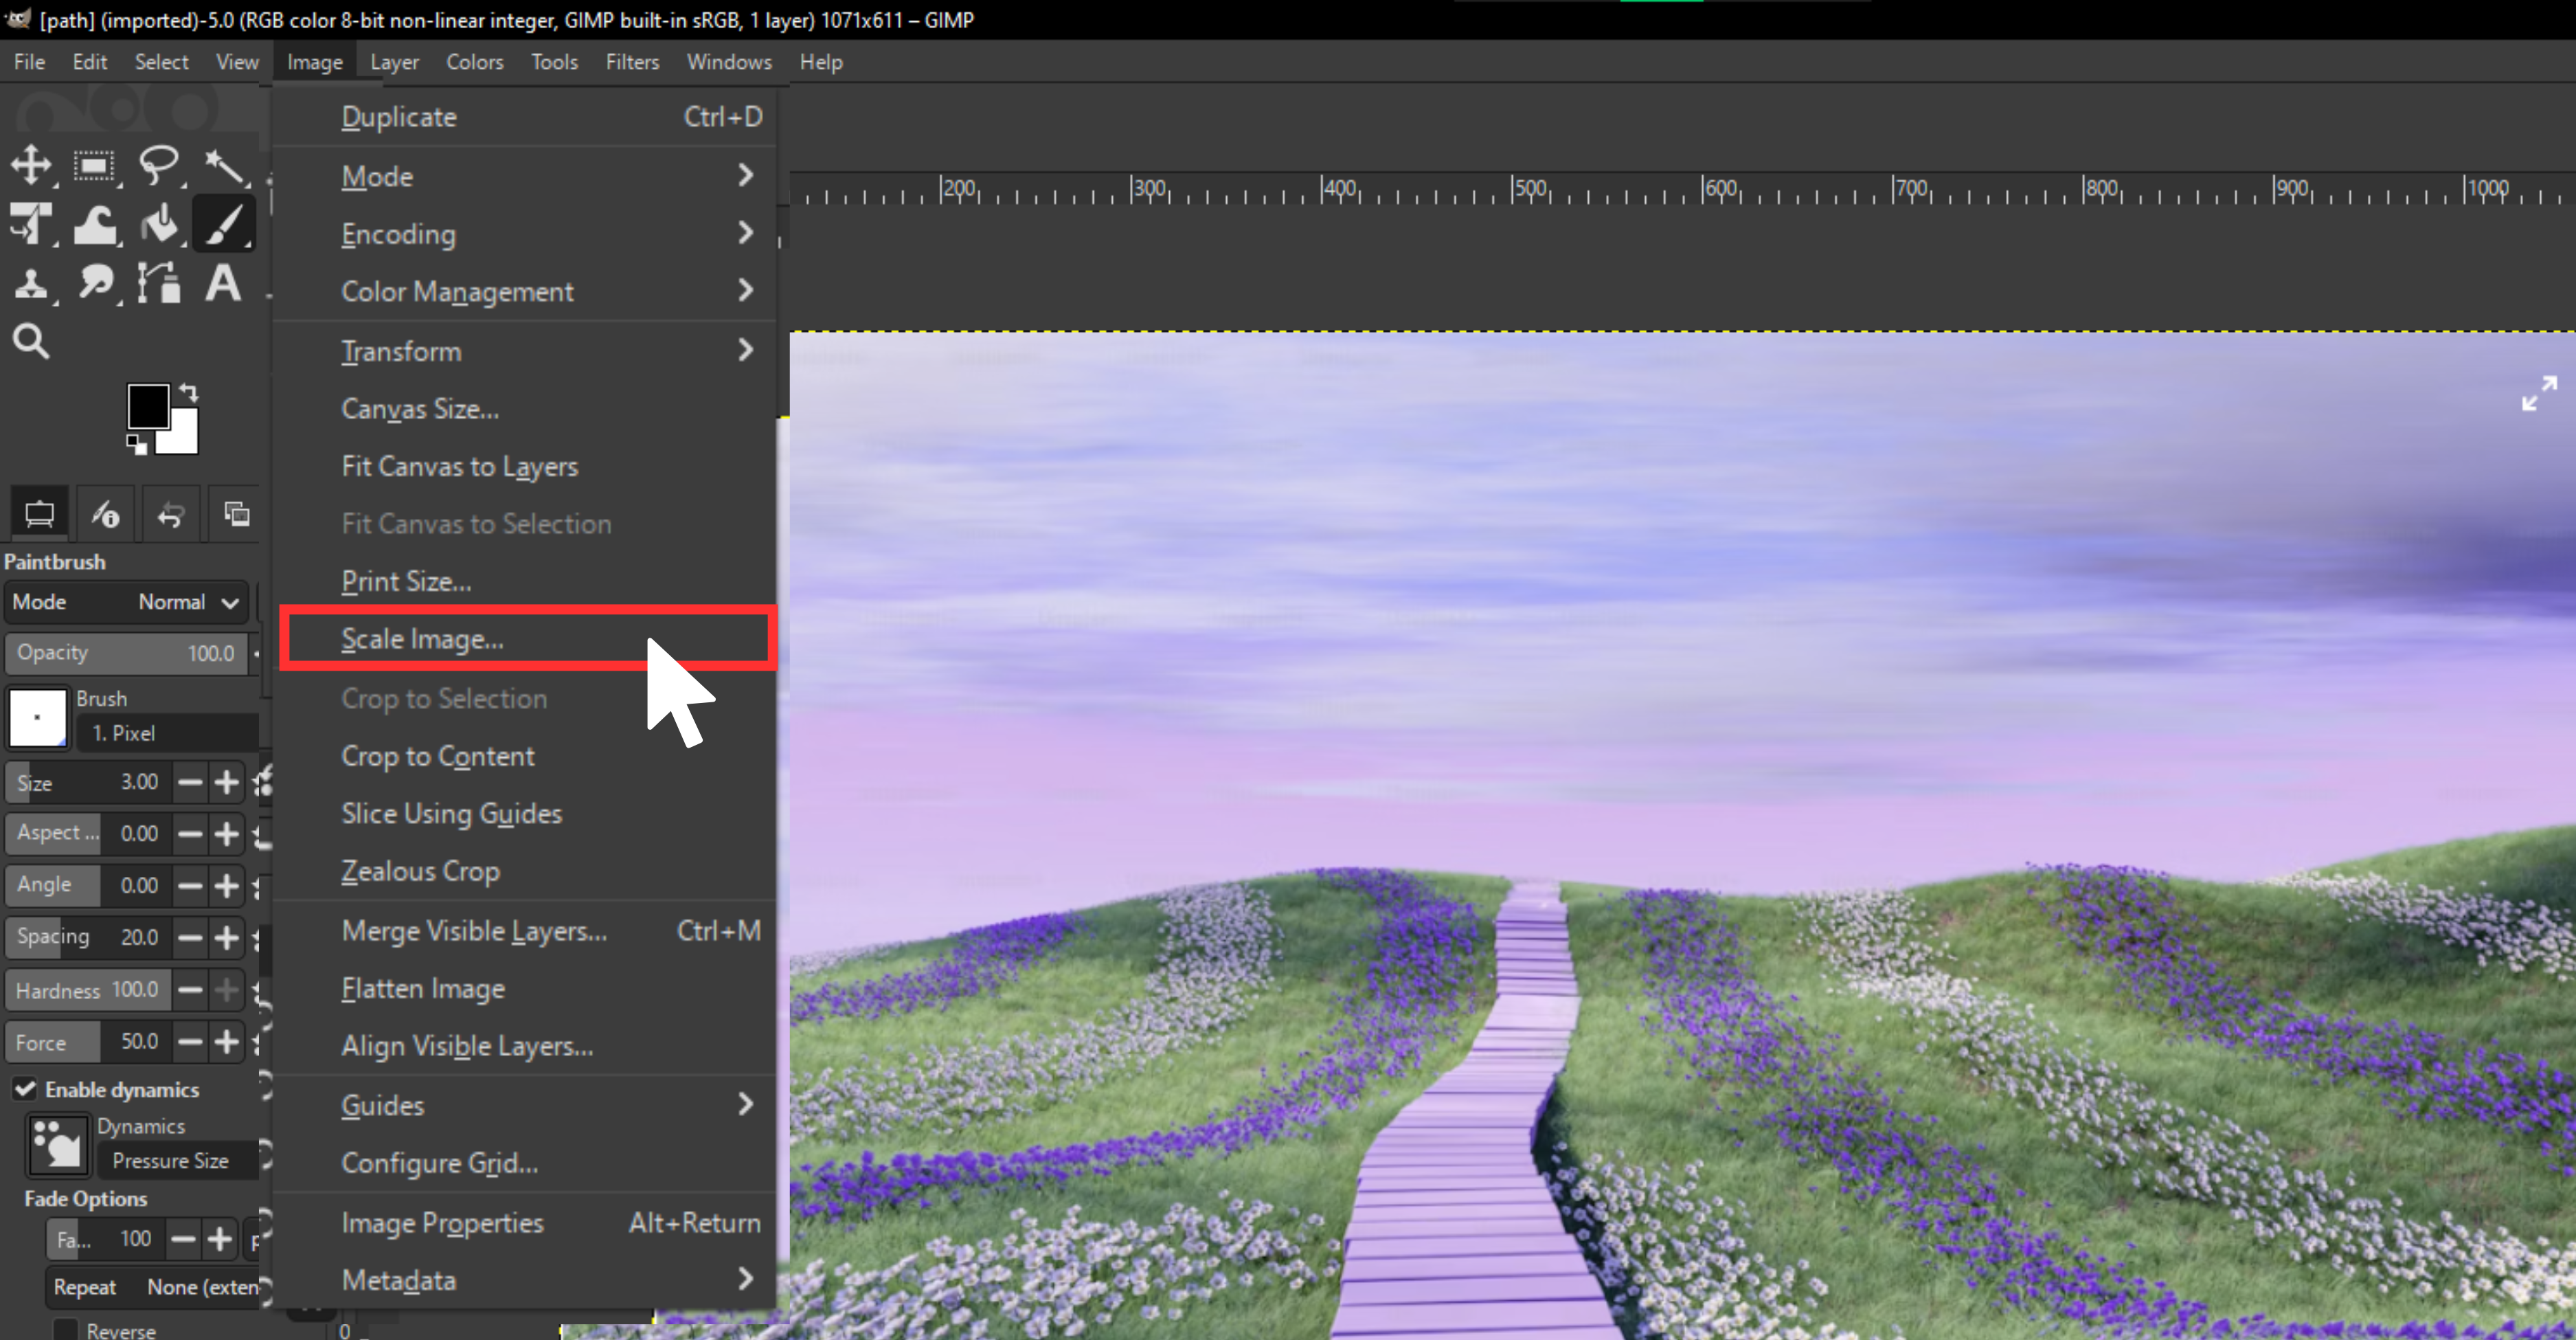Select the Paths tool
The image size is (2576, 1340).
[159, 283]
